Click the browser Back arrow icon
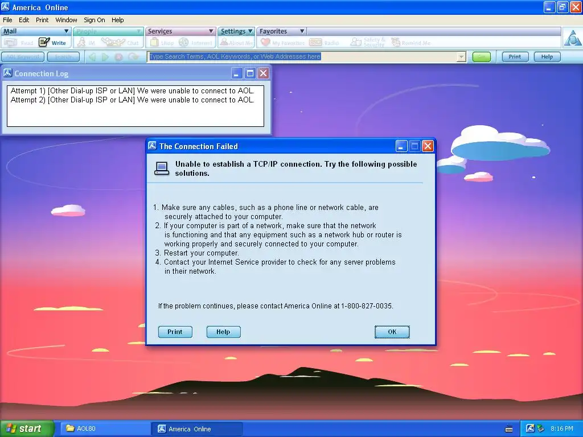 pos(92,57)
